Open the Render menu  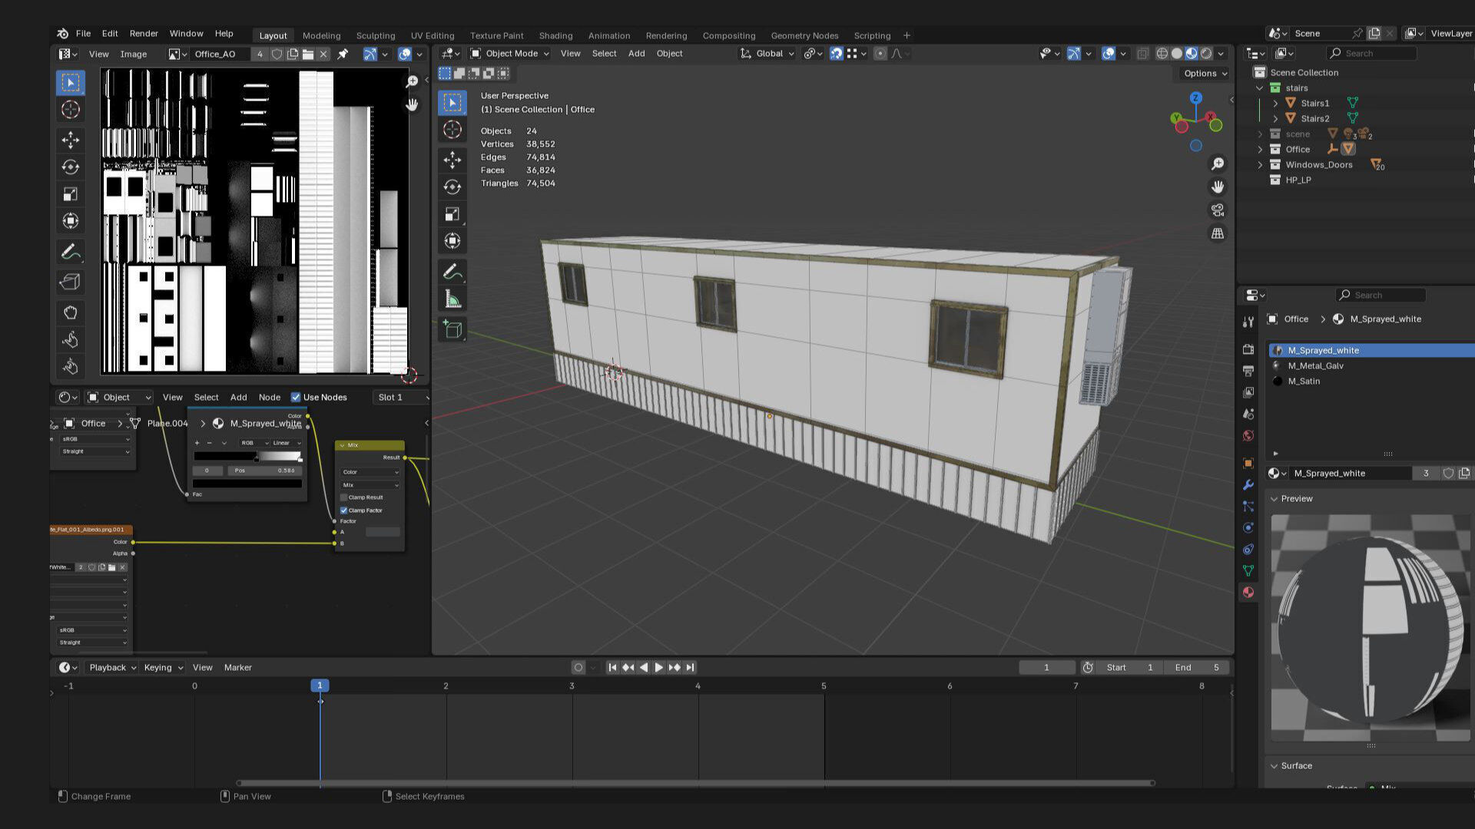click(144, 34)
